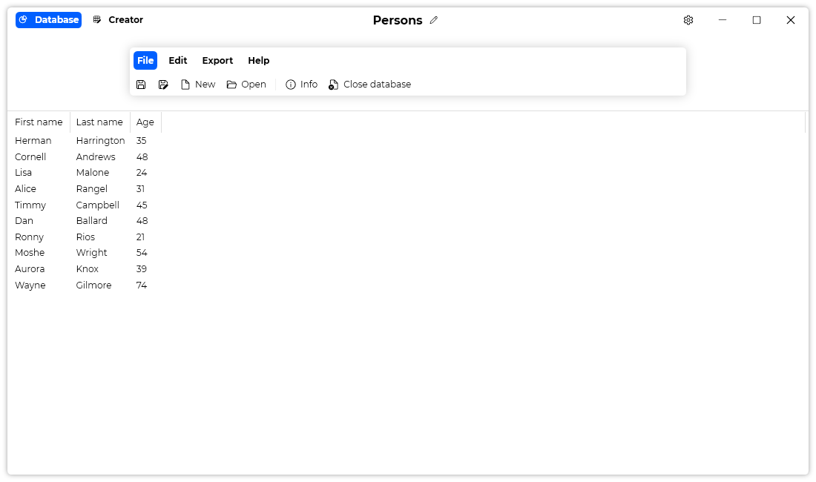Click the Last name column header
Image resolution: width=816 pixels, height=482 pixels.
point(99,122)
